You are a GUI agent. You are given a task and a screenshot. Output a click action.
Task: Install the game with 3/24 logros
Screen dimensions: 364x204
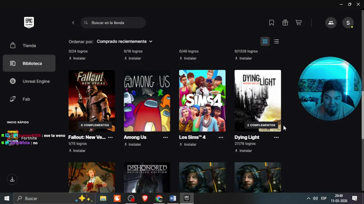click(x=77, y=58)
